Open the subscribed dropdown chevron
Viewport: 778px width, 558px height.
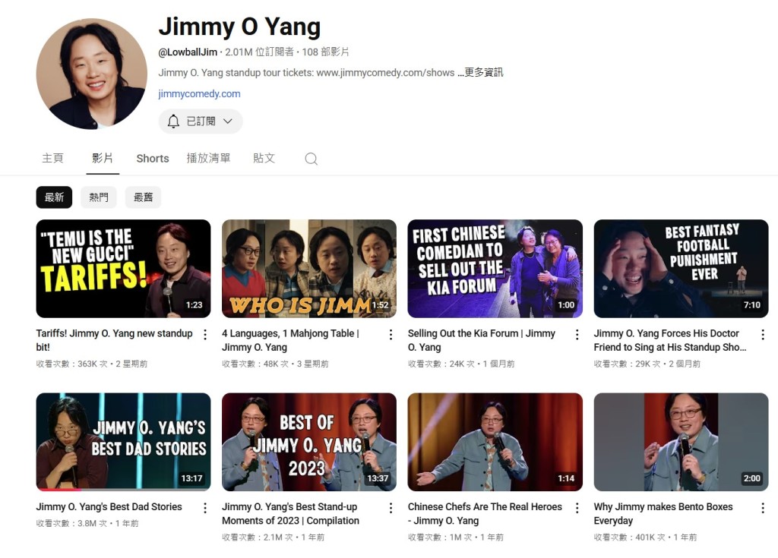pos(228,121)
